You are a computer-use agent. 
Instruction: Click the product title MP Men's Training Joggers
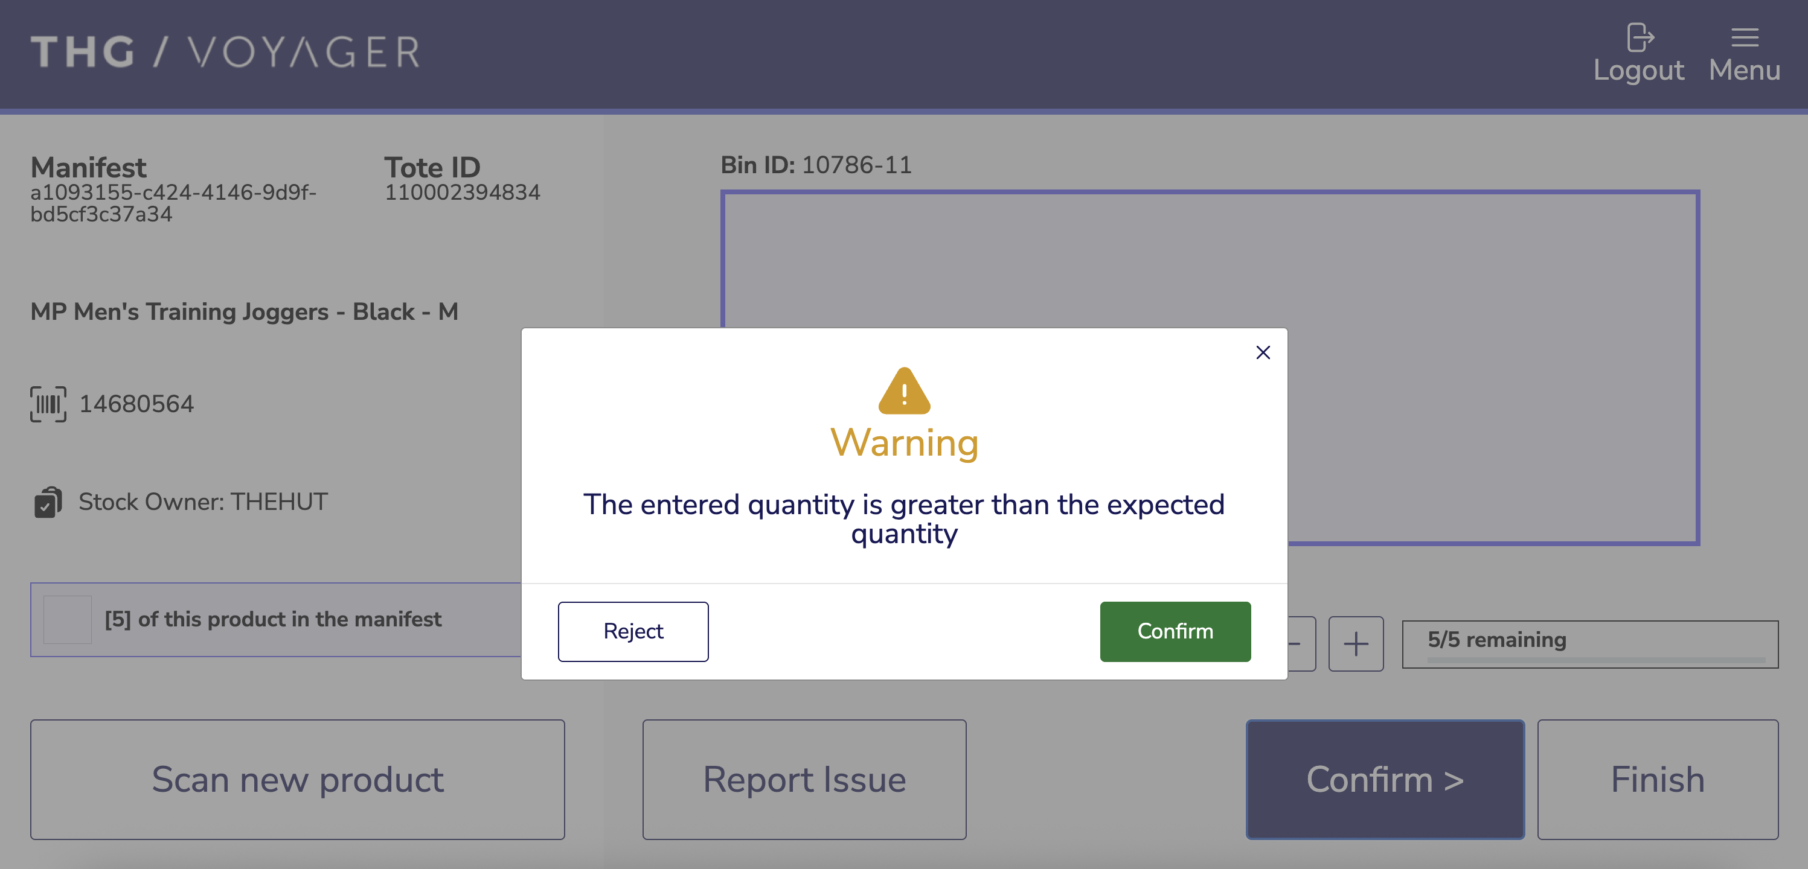click(x=244, y=311)
